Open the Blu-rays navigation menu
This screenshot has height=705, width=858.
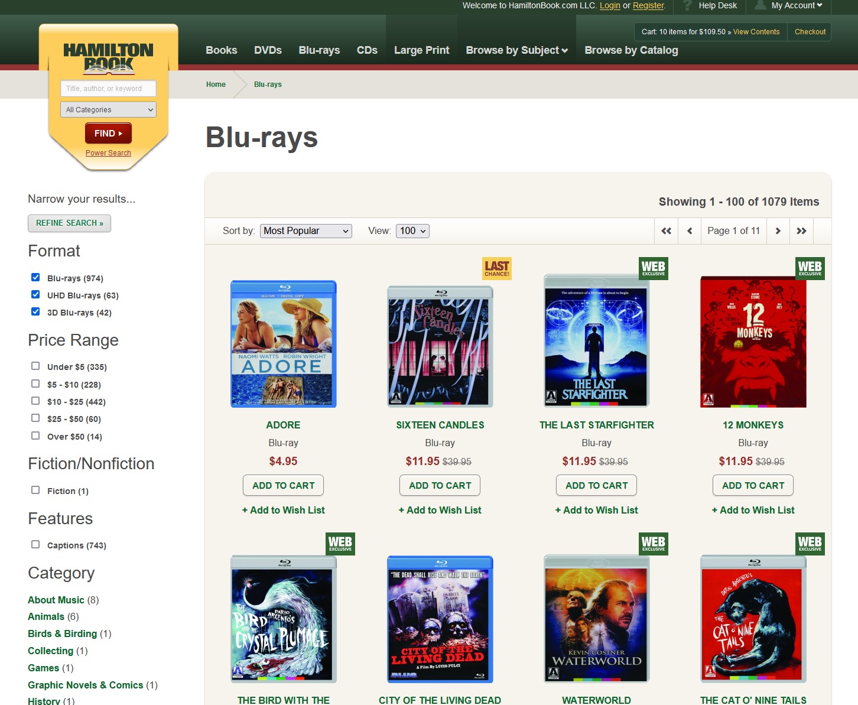pos(319,50)
